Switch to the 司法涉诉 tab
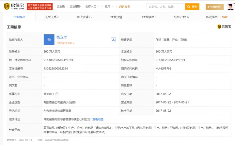Screen dimensions: 235x145 point(84,17)
